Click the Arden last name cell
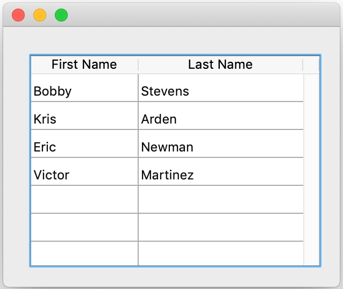The width and height of the screenshot is (343, 289). (x=220, y=119)
